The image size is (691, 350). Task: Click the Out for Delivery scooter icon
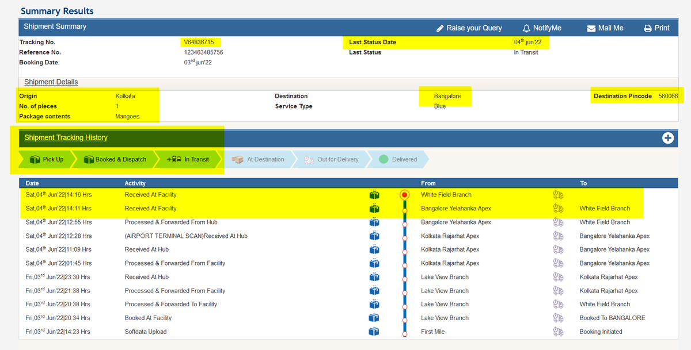coord(308,159)
